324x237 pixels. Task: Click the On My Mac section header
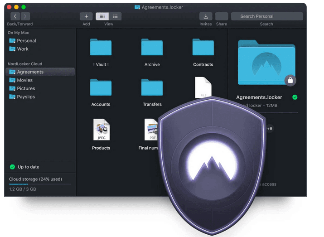18,33
